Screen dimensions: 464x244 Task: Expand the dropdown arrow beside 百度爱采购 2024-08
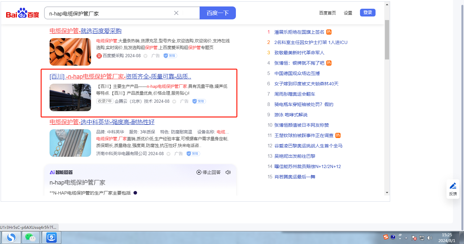145,56
